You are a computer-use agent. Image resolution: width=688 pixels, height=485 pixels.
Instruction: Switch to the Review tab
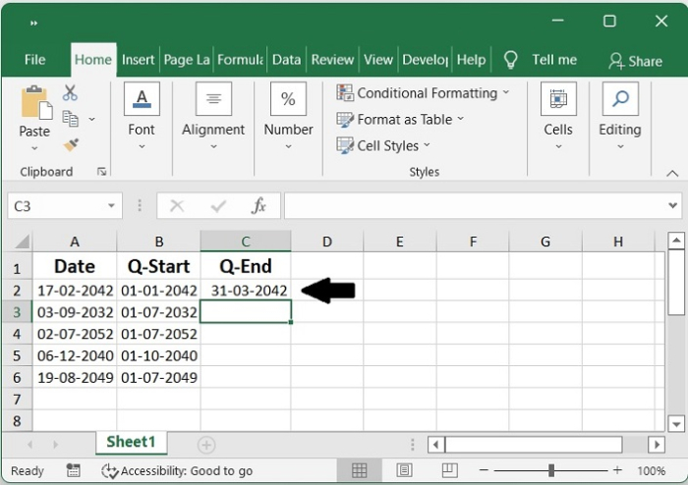pyautogui.click(x=332, y=60)
